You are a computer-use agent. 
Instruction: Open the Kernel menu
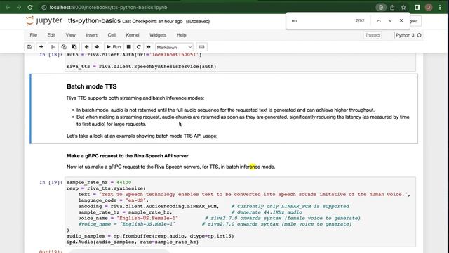[133, 35]
